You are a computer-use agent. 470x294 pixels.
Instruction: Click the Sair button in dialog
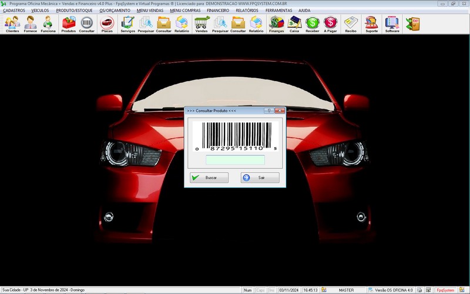260,178
